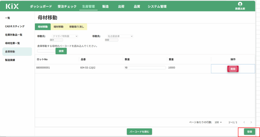This screenshot has width=260, height=137.
Task: Go to next page arrow
Action: click(251, 122)
